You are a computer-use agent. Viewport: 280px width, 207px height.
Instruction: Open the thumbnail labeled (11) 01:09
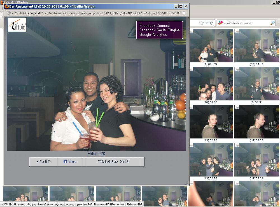tap(211, 46)
